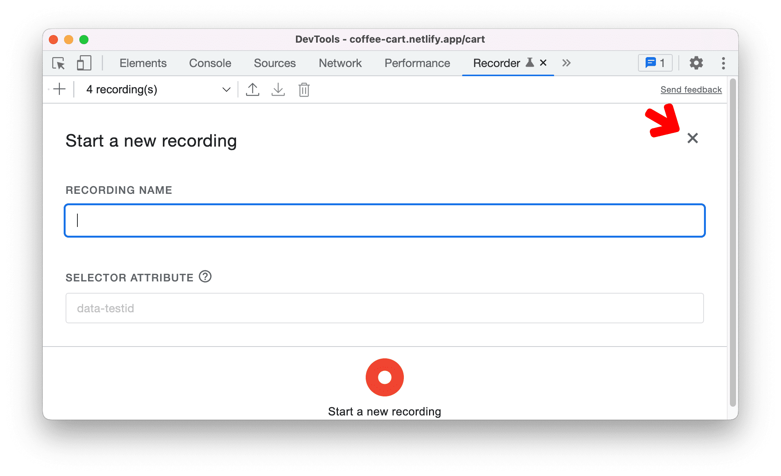Click the Send feedback link

pyautogui.click(x=691, y=89)
